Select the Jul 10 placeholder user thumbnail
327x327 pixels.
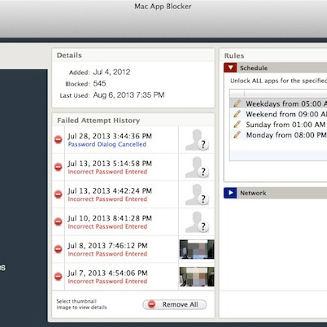coord(197,222)
